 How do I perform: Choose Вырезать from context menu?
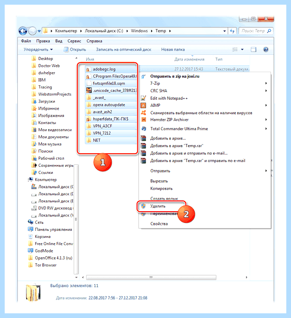[159, 181]
